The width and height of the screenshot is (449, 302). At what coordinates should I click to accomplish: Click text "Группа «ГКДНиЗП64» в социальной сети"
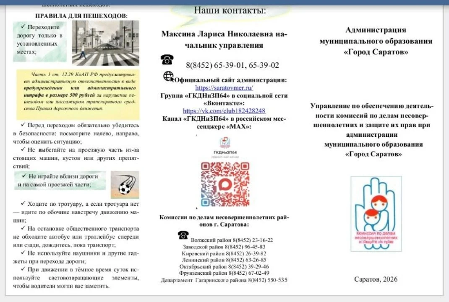[224, 95]
